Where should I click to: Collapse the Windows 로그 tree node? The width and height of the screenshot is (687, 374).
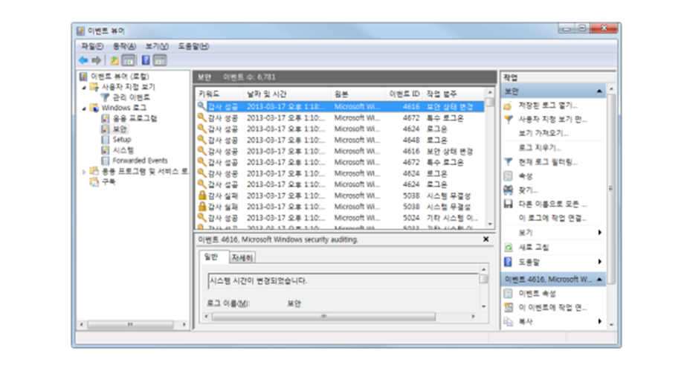click(84, 108)
